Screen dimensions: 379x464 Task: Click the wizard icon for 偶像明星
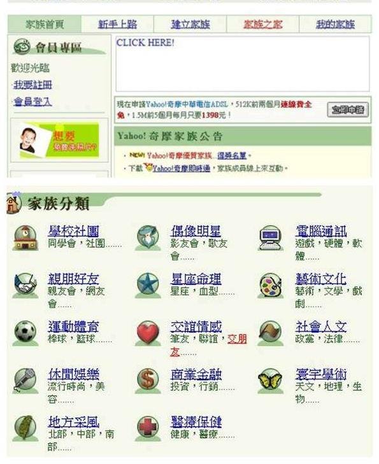pos(148,238)
